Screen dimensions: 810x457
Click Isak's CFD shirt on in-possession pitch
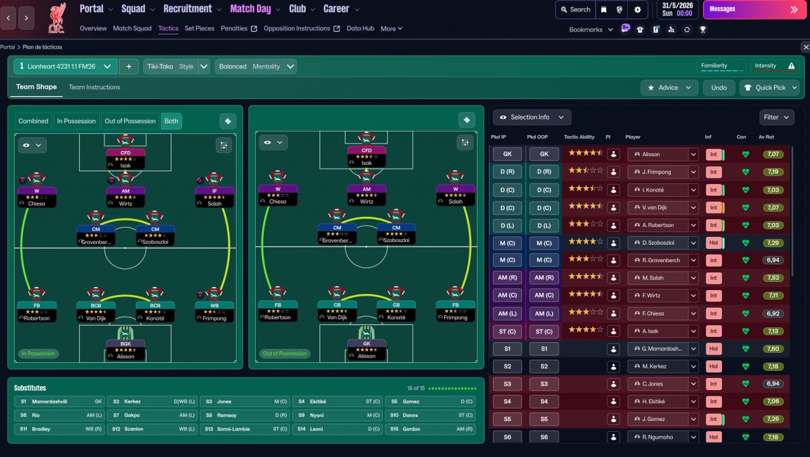point(125,140)
